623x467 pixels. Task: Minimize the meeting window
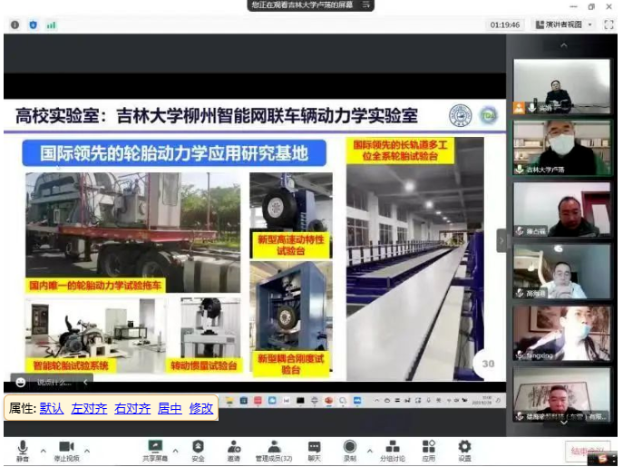click(573, 6)
